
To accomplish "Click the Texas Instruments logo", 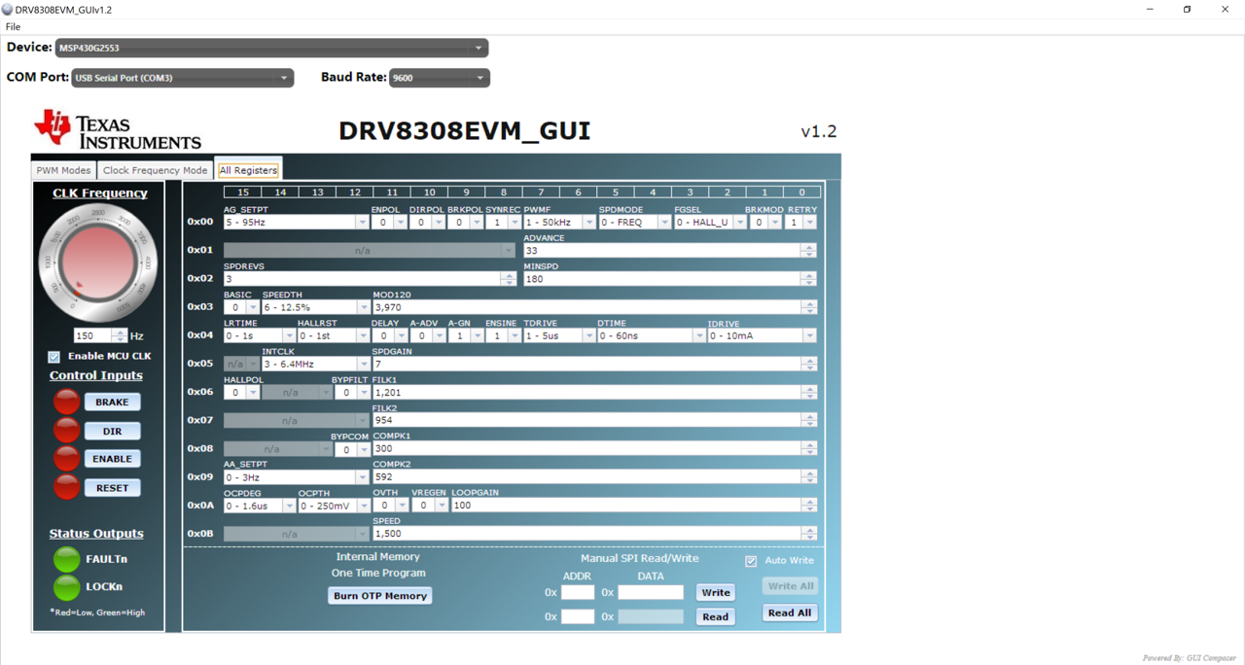I will [118, 130].
